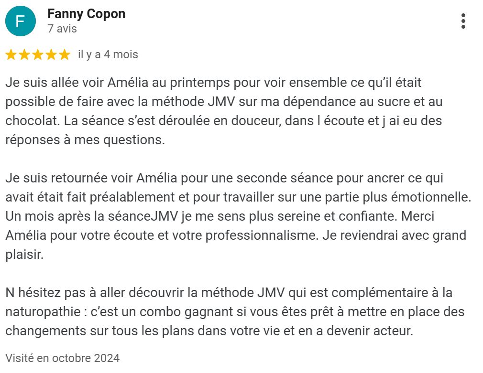Click the Fanny Copon profile avatar
This screenshot has width=483, height=373.
point(21,21)
